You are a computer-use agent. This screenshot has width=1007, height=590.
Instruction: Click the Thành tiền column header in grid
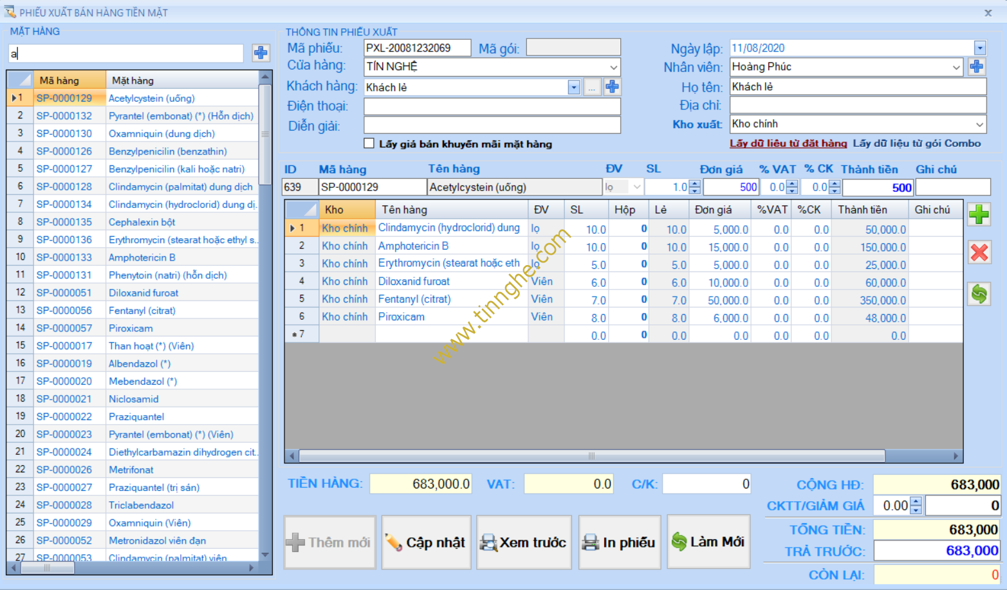pos(869,210)
